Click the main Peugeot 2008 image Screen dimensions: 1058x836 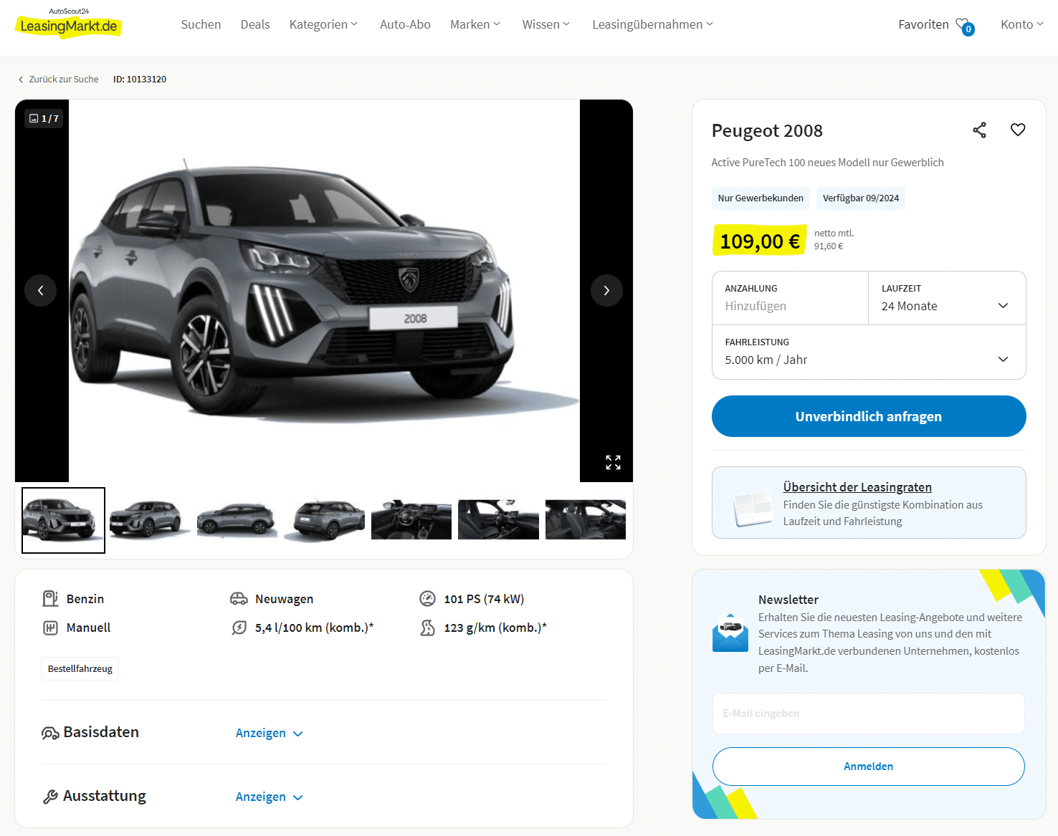pos(324,291)
